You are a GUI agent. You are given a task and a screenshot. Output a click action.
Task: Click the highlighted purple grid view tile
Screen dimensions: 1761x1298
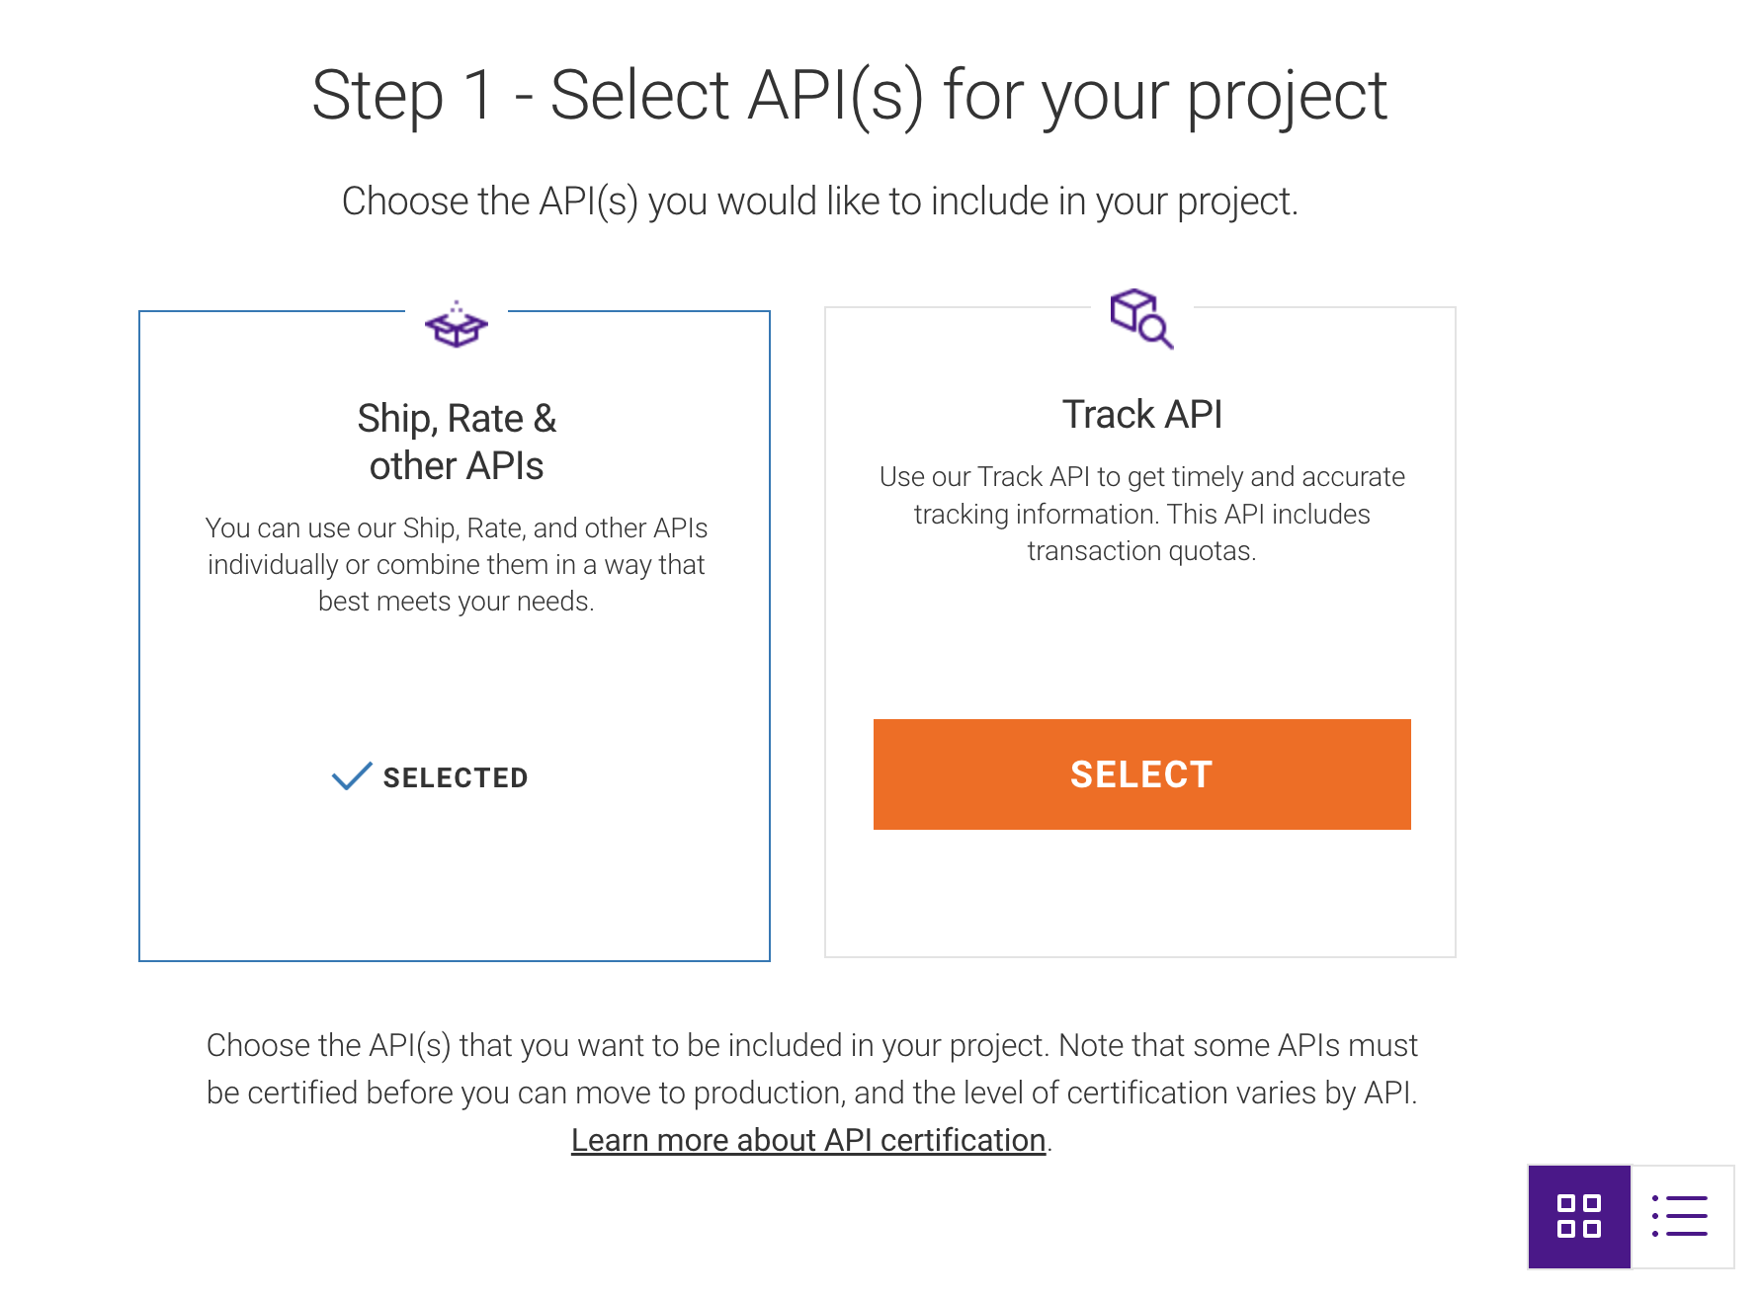pos(1579,1217)
